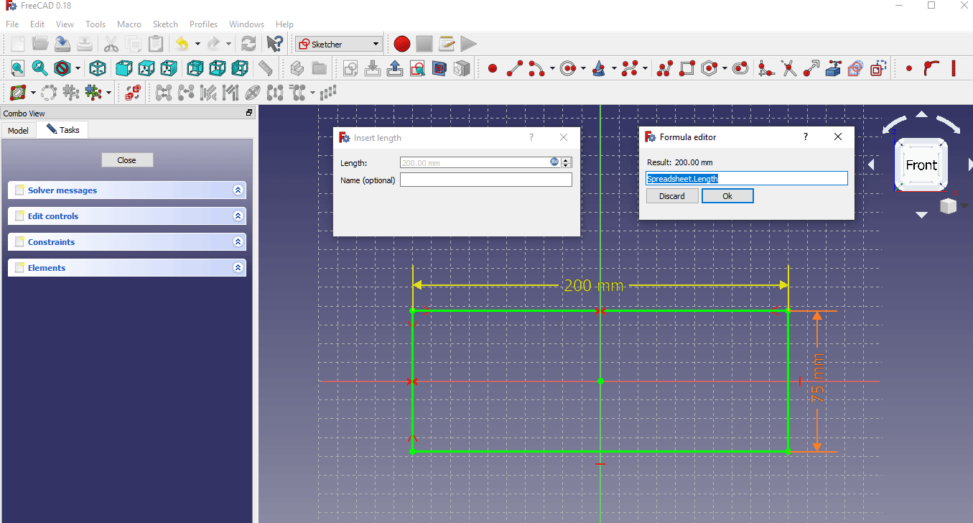Screen dimensions: 973x523
Task: Collapse the Elements section
Action: (238, 268)
